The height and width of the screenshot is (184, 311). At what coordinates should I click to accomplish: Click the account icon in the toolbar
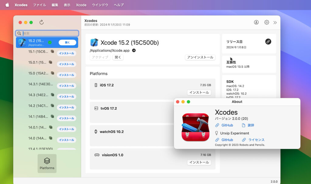pyautogui.click(x=256, y=22)
